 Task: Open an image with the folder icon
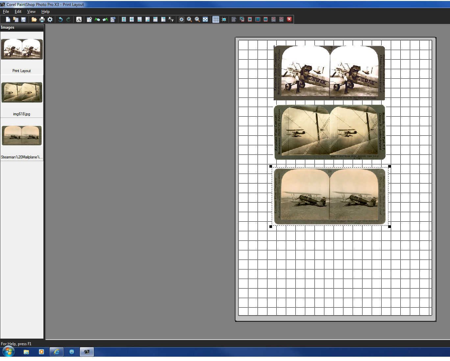[x=34, y=19]
